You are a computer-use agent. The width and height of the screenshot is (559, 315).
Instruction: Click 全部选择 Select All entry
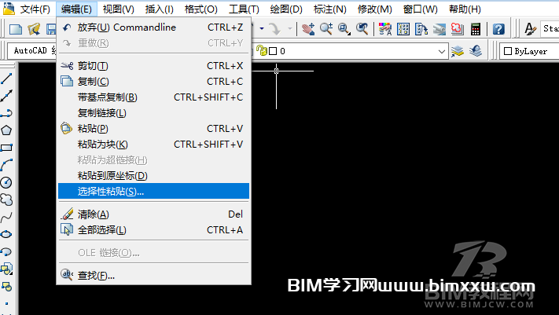[101, 230]
